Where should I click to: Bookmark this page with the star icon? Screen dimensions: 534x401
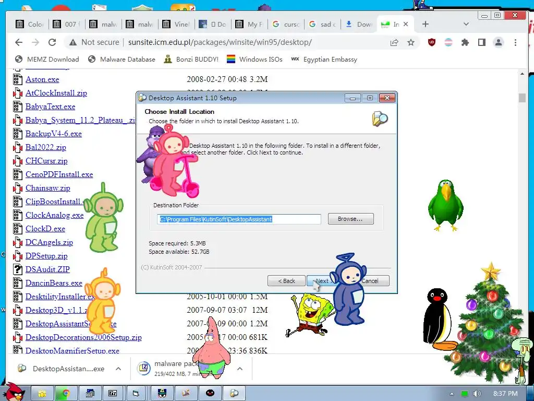point(411,42)
